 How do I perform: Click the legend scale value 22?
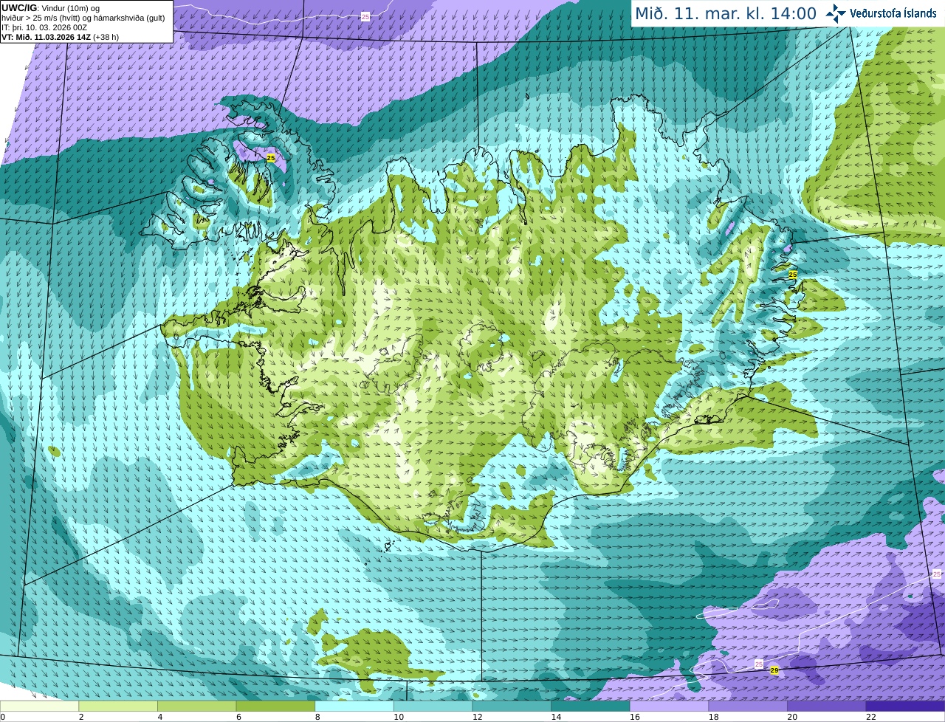point(871,717)
